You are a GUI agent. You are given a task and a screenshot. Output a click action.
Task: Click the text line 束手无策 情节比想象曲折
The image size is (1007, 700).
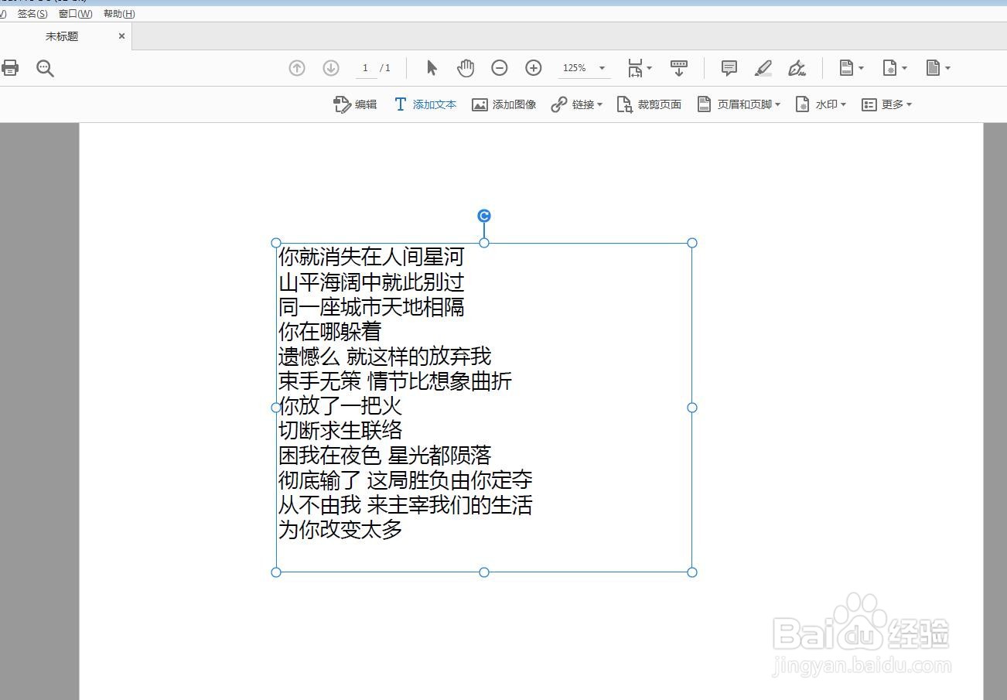pos(395,381)
